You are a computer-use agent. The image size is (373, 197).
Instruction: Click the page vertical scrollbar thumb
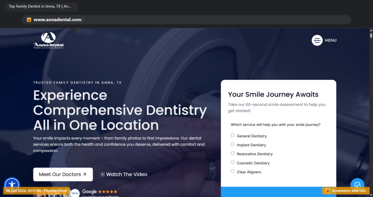[371, 35]
